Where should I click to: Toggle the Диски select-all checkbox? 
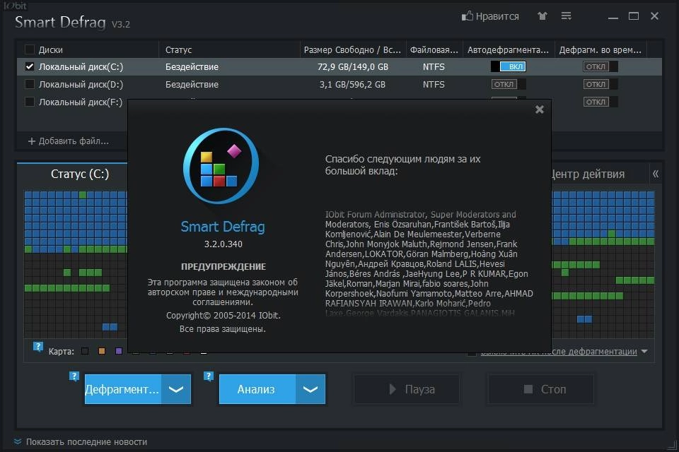click(x=30, y=49)
